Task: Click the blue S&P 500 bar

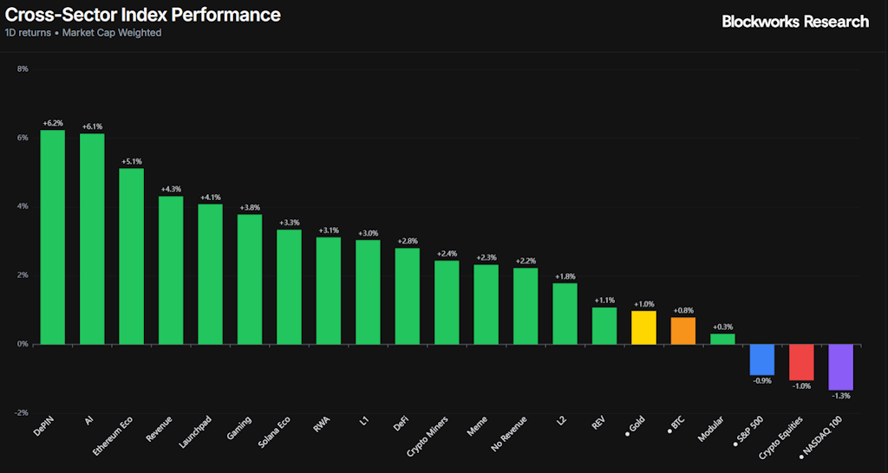Action: point(762,359)
